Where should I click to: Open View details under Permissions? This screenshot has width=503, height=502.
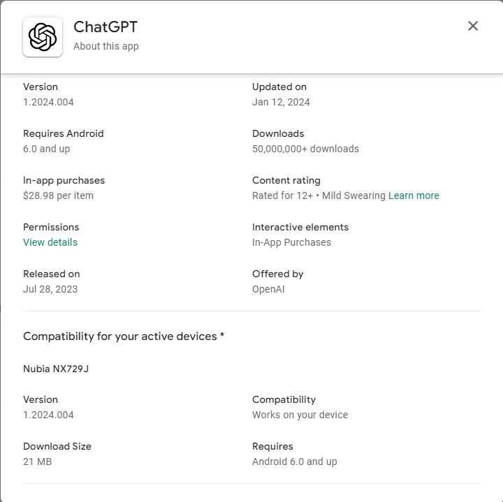(x=50, y=242)
